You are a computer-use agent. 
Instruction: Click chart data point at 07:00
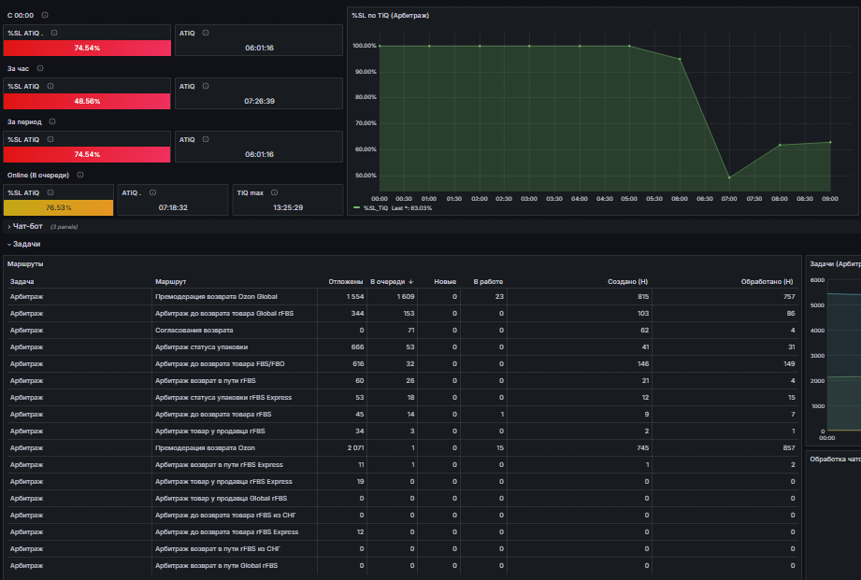coord(729,177)
